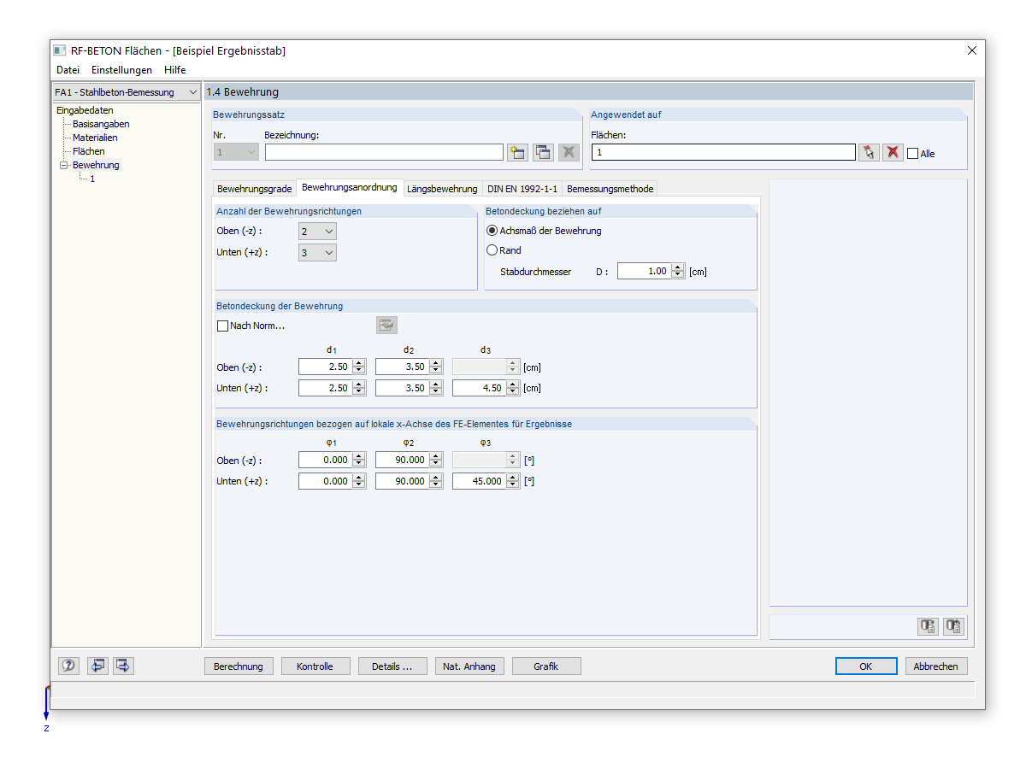Image resolution: width=1026 pixels, height=769 pixels.
Task: Decrease the Oben (-z) φ2 angle
Action: [436, 463]
